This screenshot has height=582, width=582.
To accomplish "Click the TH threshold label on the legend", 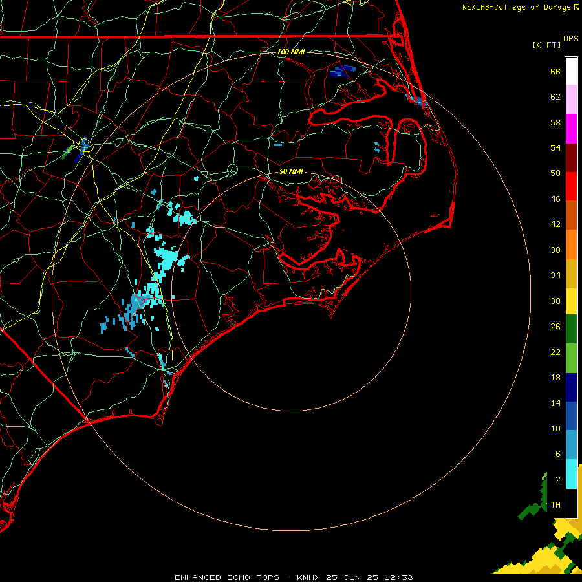I will click(x=555, y=505).
